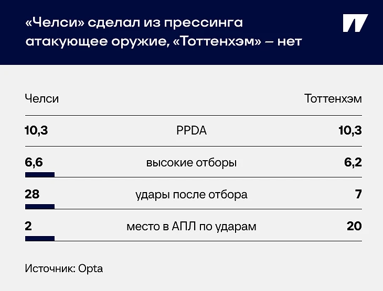The width and height of the screenshot is (383, 291).
Task: Click Тоттенхэм value 6,2
Action: 353,162
